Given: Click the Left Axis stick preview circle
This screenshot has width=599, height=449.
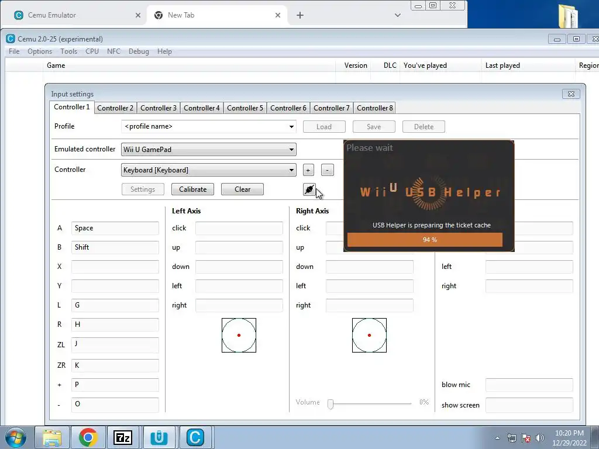Looking at the screenshot, I should [x=239, y=335].
